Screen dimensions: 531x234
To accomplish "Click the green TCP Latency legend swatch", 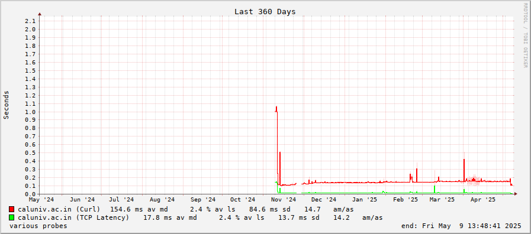I will coord(12,217).
